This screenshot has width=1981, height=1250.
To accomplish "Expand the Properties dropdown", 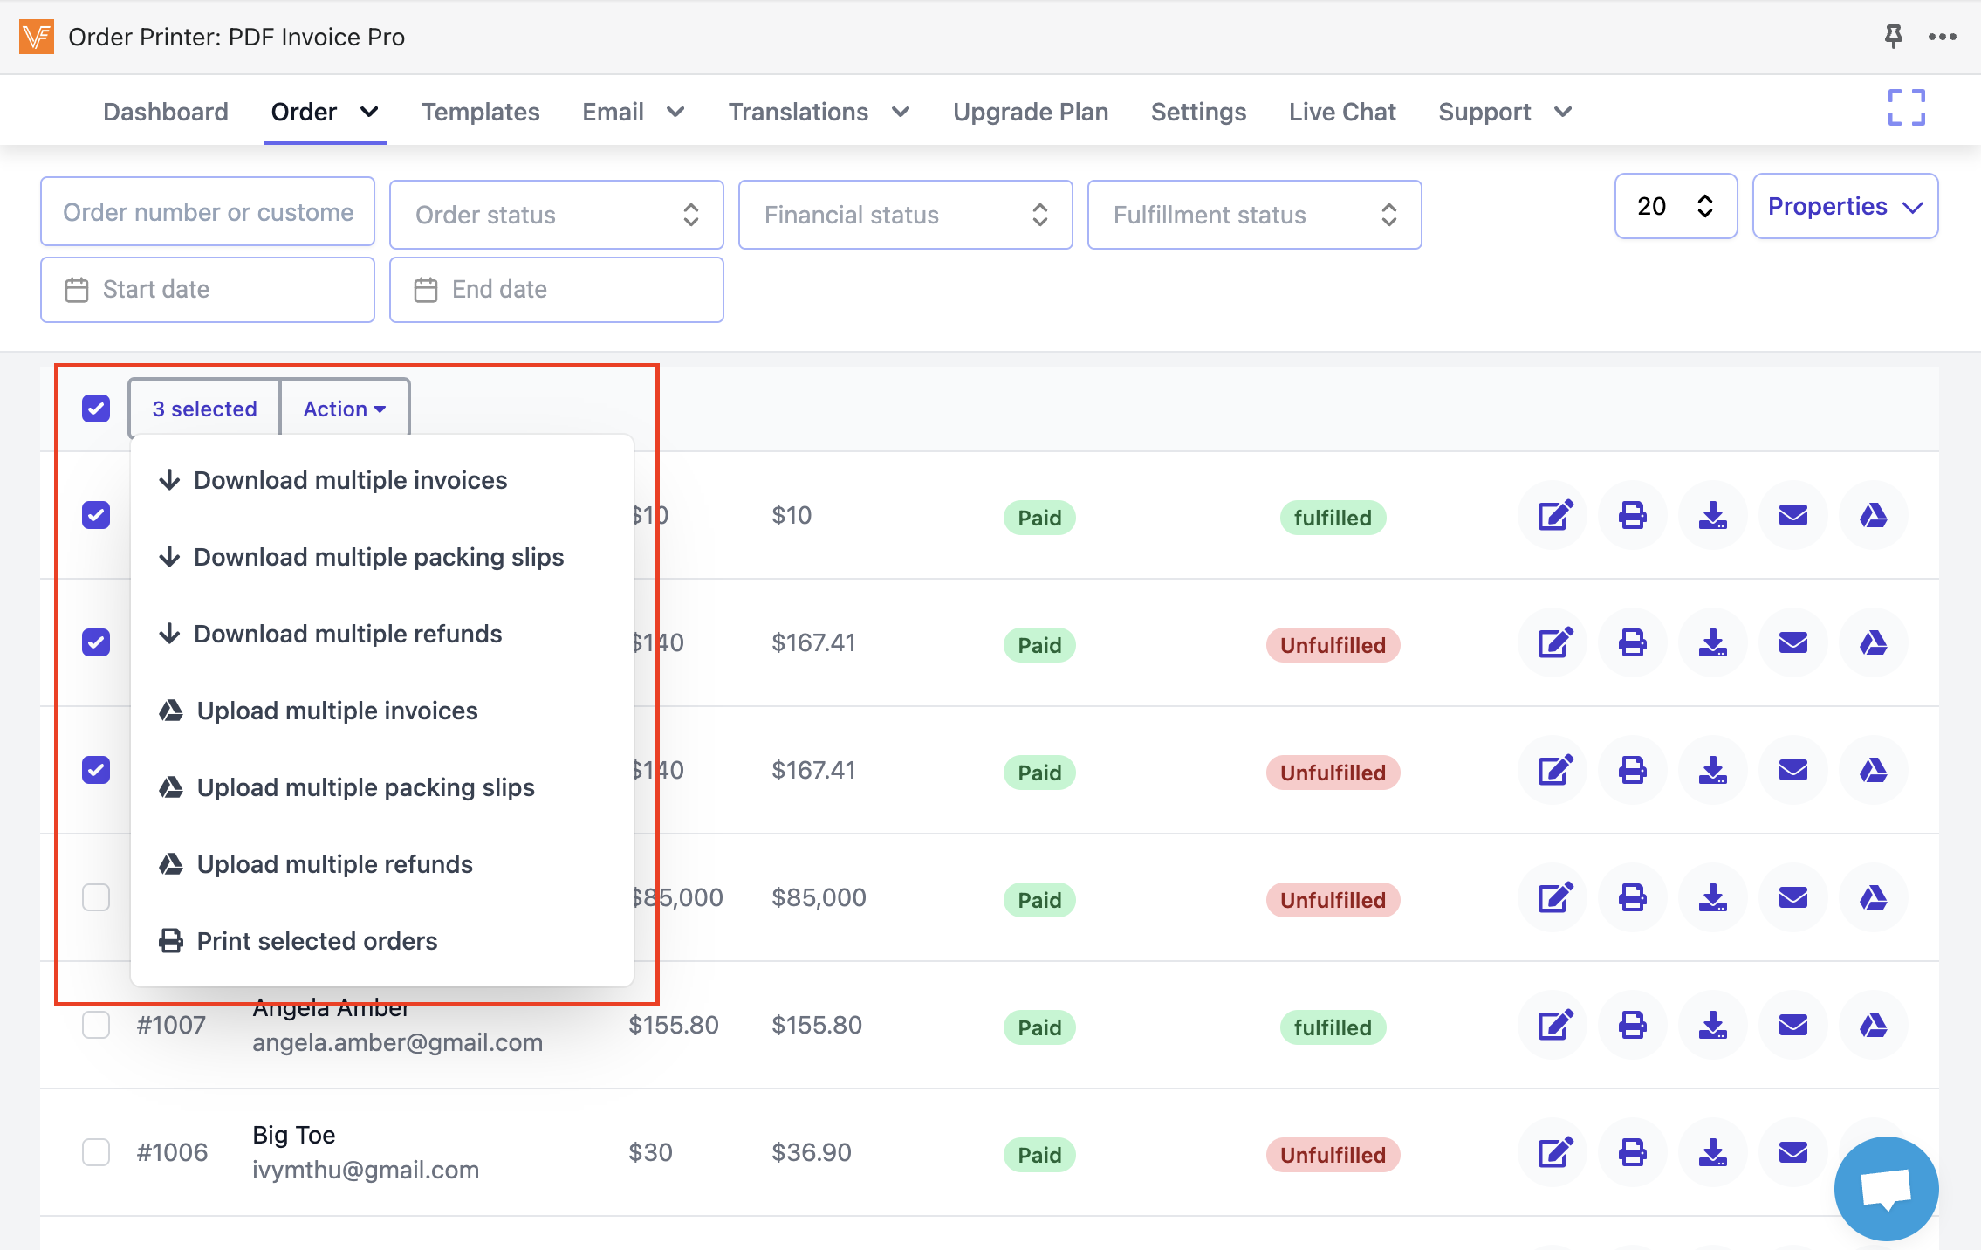I will (1845, 206).
